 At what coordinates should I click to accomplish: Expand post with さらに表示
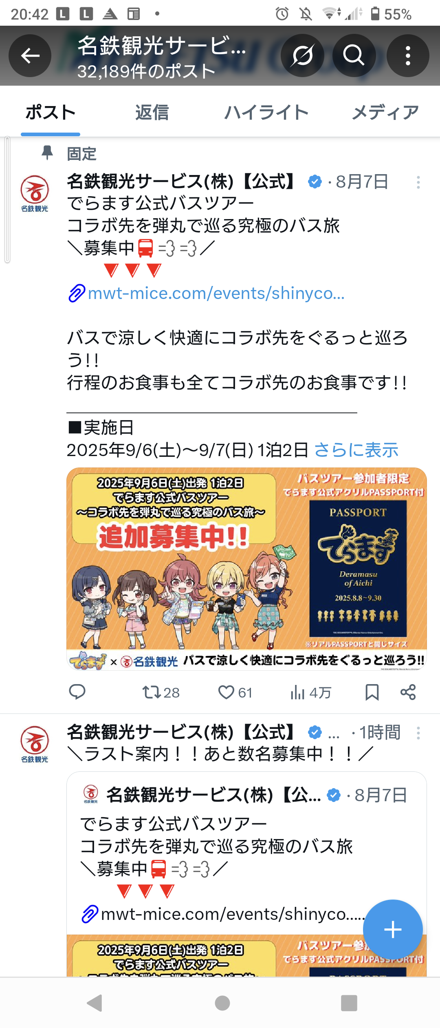[x=356, y=450]
